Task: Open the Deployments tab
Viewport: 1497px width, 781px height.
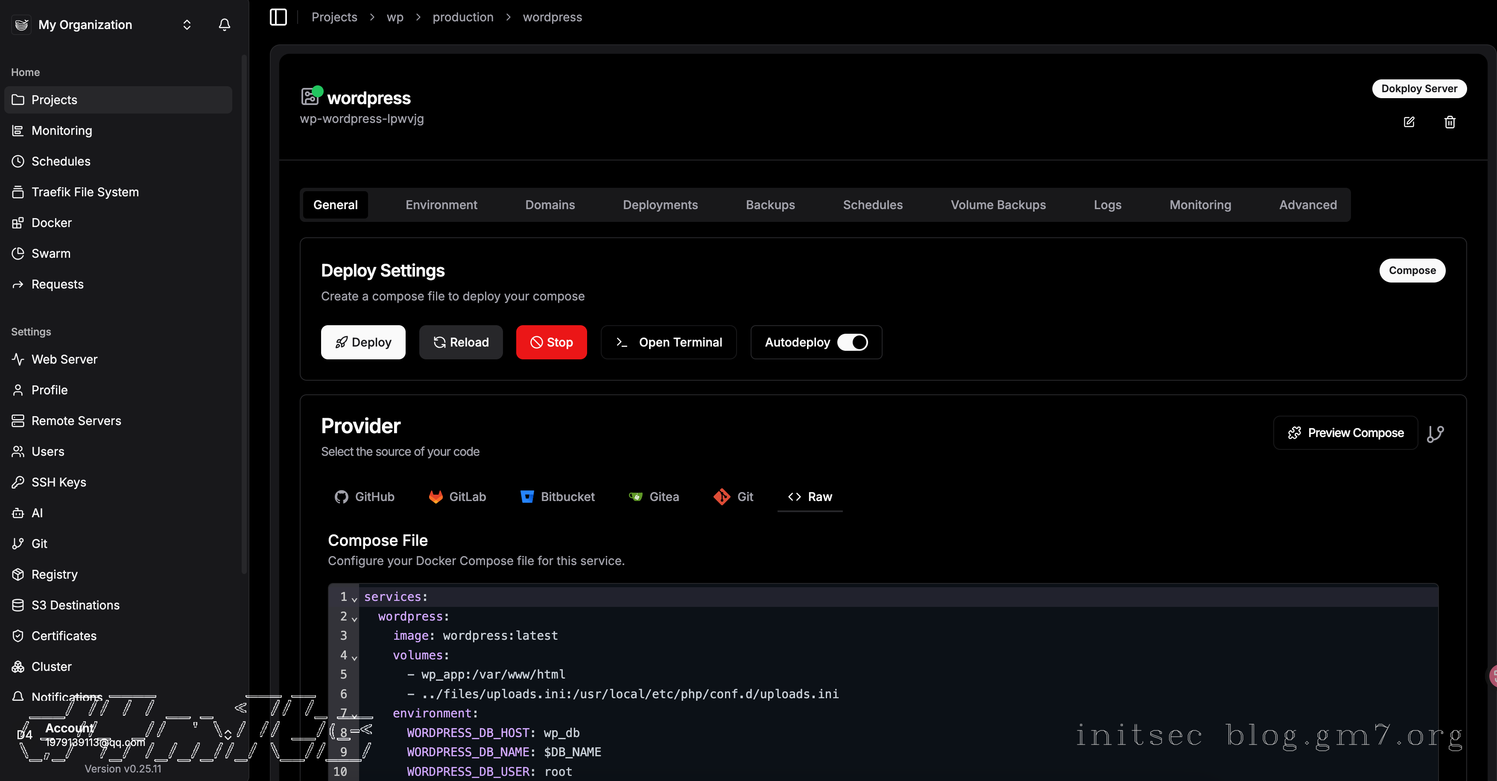Action: pyautogui.click(x=660, y=205)
